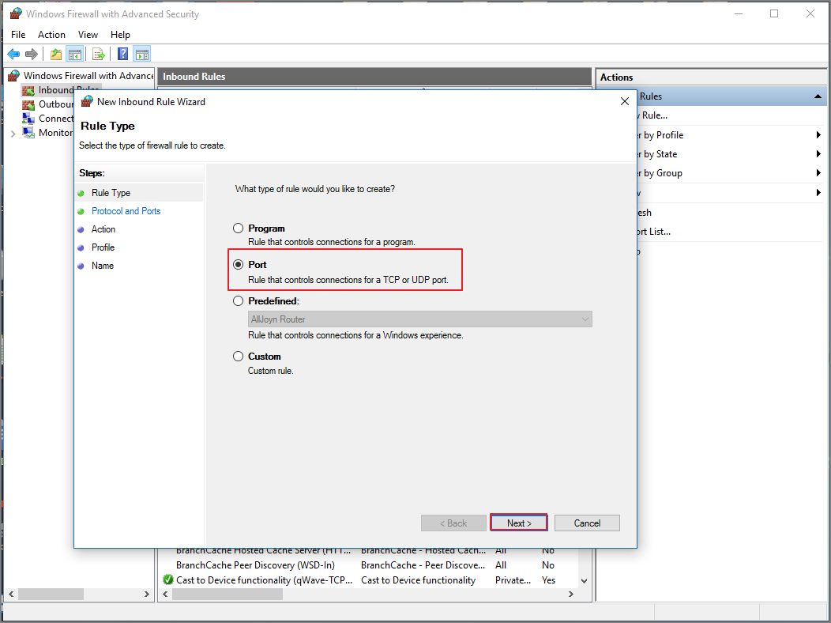
Task: Click the disabled Back button
Action: coord(453,523)
